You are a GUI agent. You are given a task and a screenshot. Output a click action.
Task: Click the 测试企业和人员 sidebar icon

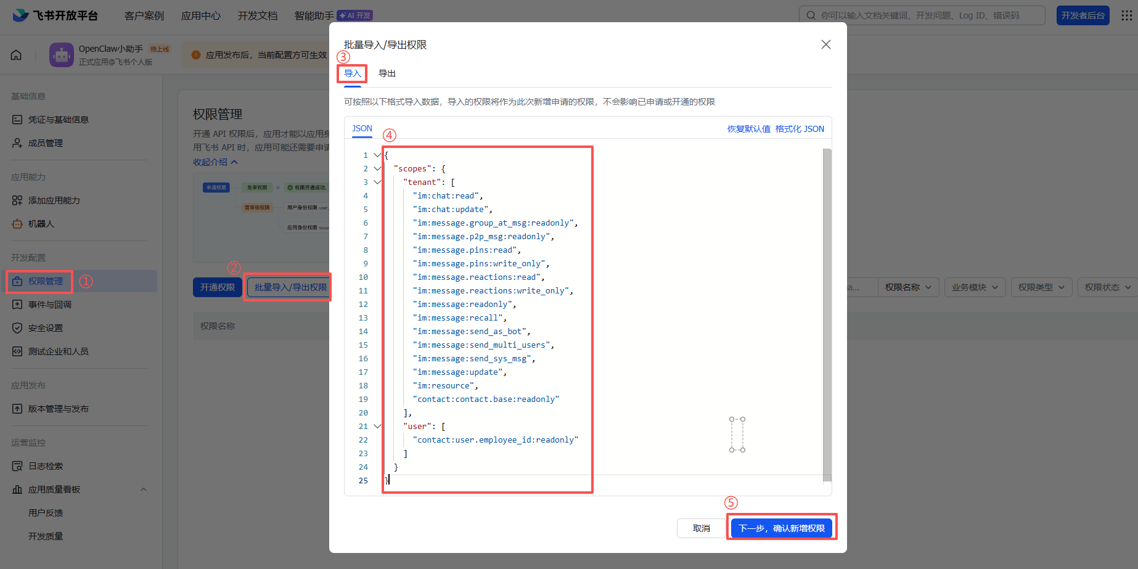(x=17, y=351)
